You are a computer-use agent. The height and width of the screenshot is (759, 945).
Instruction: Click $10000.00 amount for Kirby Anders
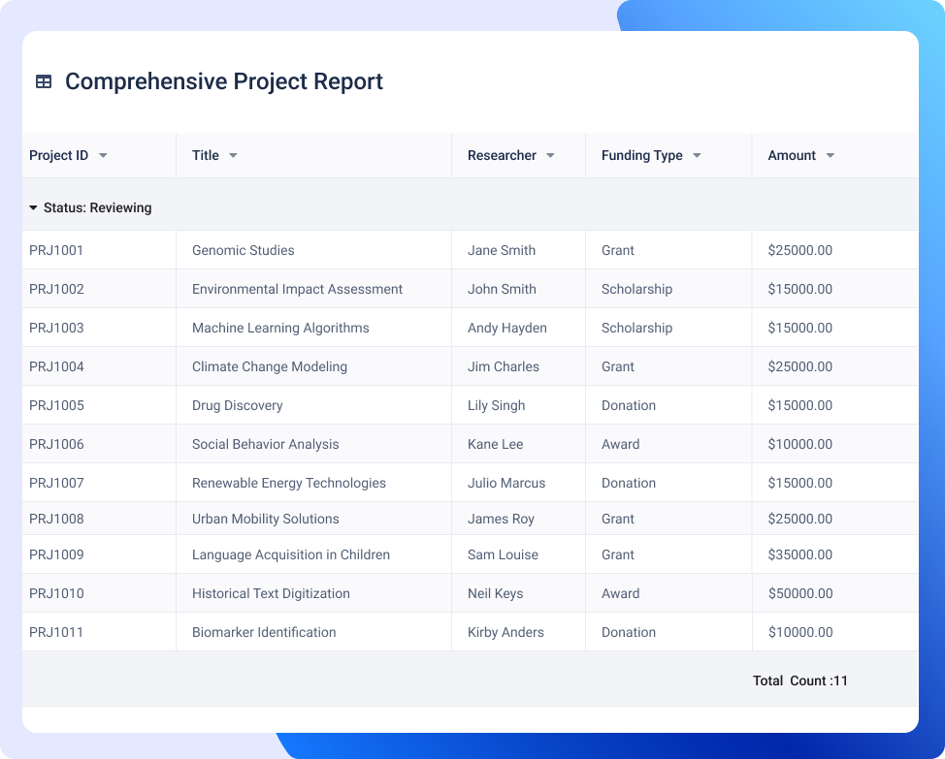coord(799,633)
